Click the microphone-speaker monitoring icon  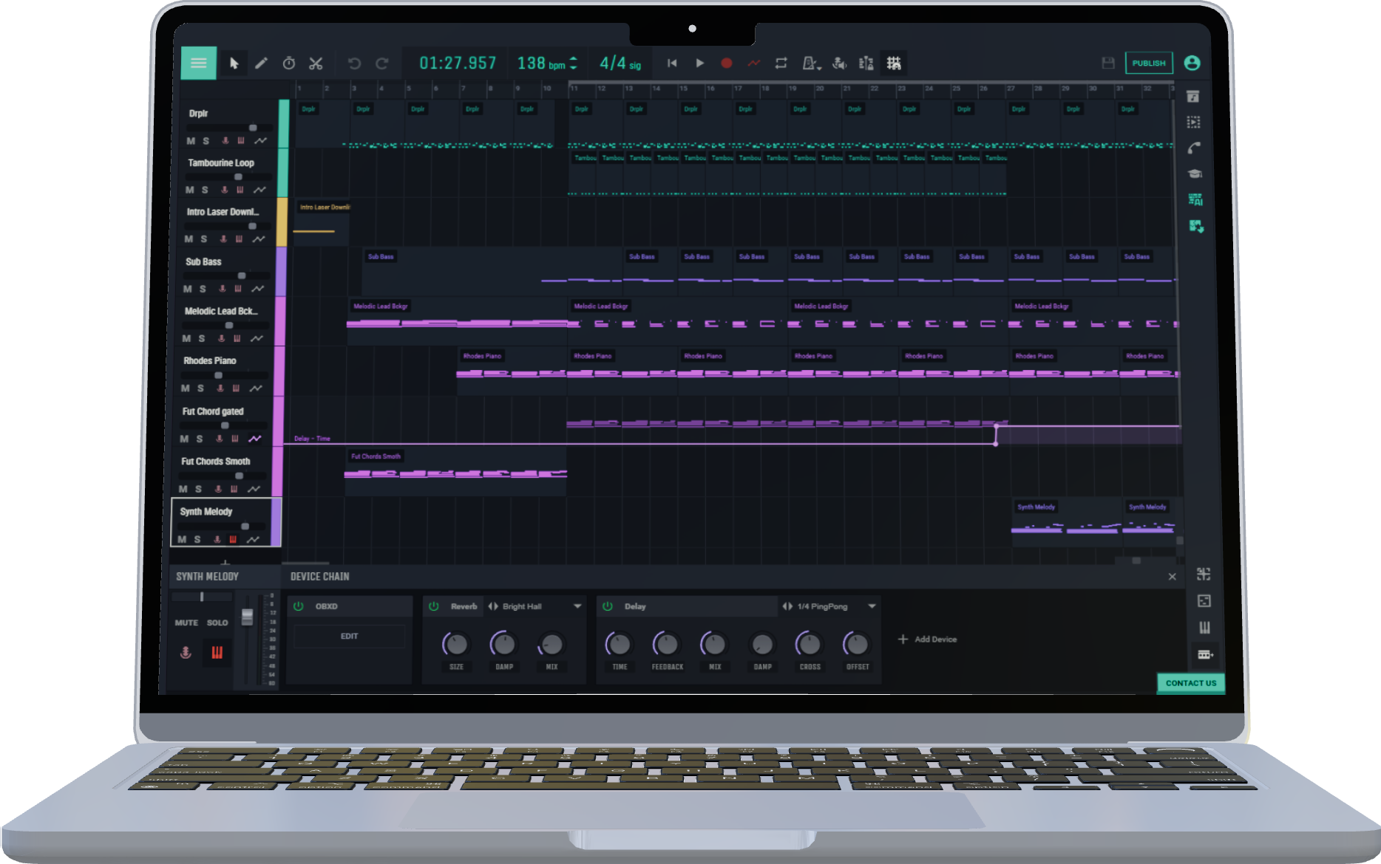click(x=839, y=64)
